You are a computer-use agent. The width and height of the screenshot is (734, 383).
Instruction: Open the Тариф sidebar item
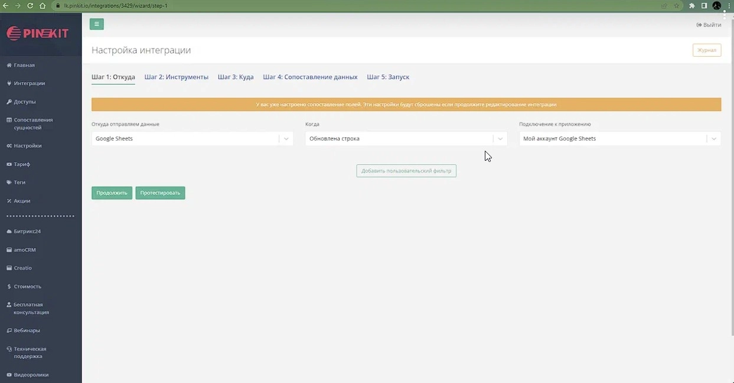tap(22, 164)
